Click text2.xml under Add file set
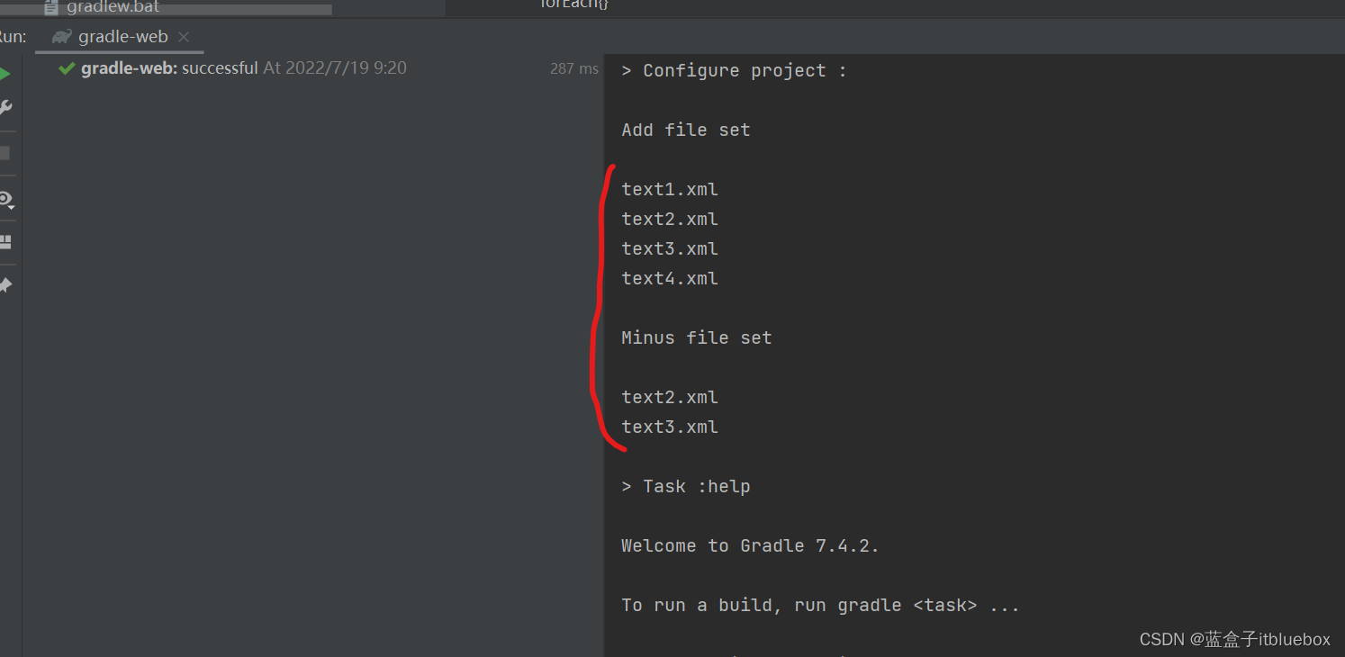The image size is (1345, 657). 670,219
